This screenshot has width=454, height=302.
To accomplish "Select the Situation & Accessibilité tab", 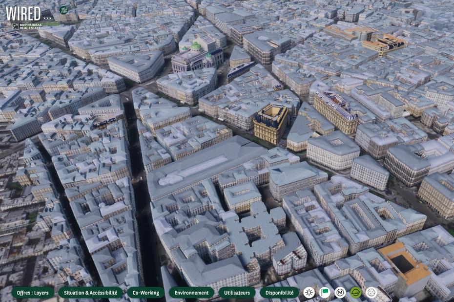I will pyautogui.click(x=90, y=293).
